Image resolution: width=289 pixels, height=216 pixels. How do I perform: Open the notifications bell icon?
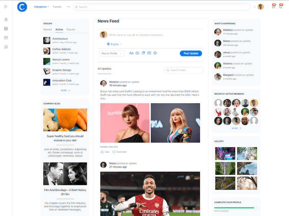[281, 6]
